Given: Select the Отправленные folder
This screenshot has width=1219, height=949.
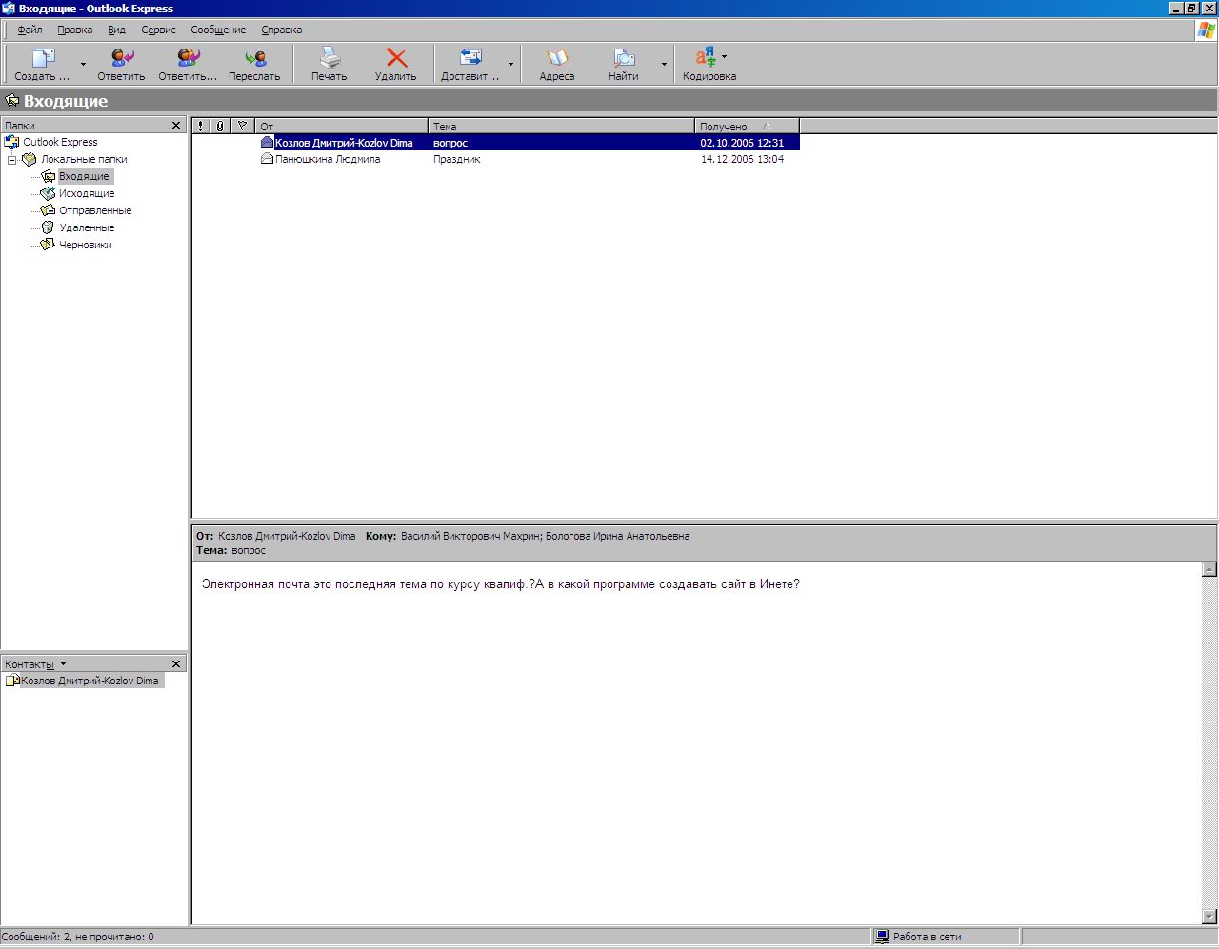Looking at the screenshot, I should click(95, 210).
